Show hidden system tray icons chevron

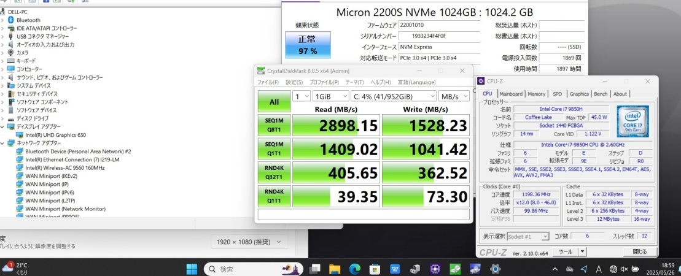click(555, 269)
